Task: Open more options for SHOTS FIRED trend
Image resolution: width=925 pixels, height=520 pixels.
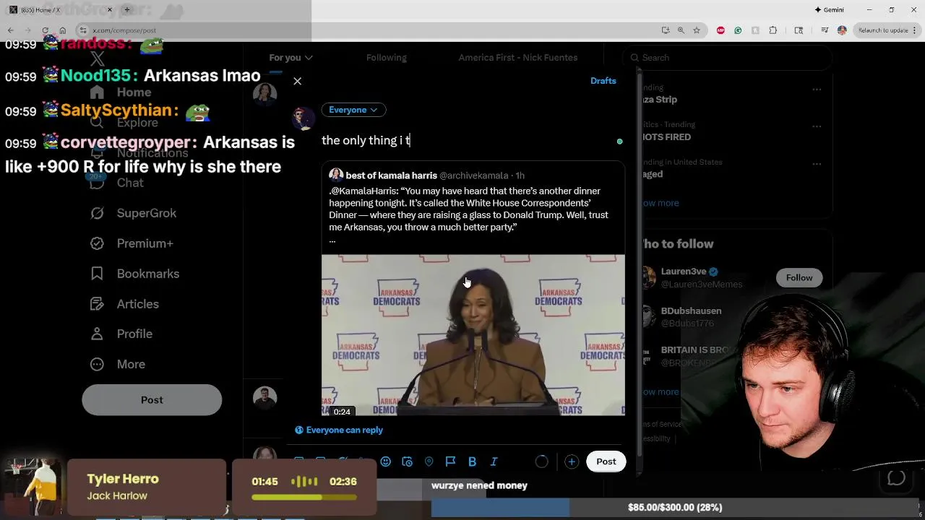Action: pos(817,127)
